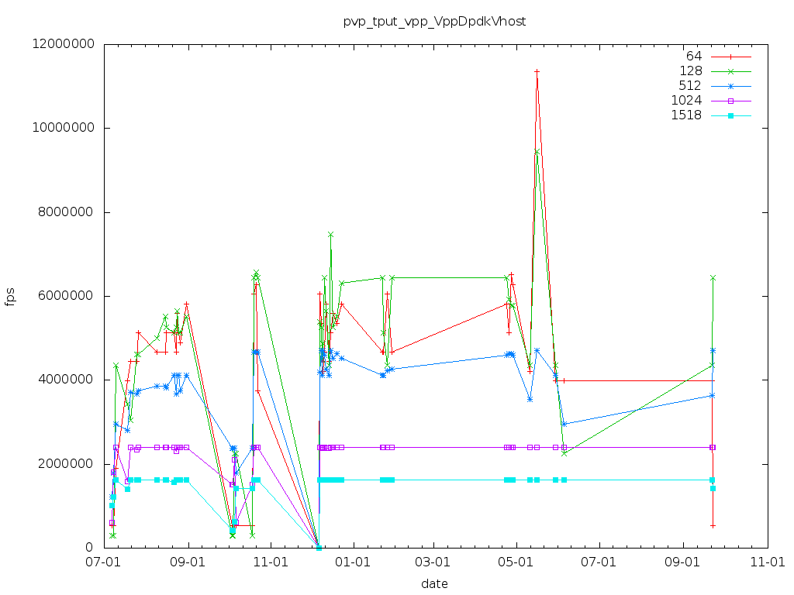Click the highest red peak data point

click(537, 71)
